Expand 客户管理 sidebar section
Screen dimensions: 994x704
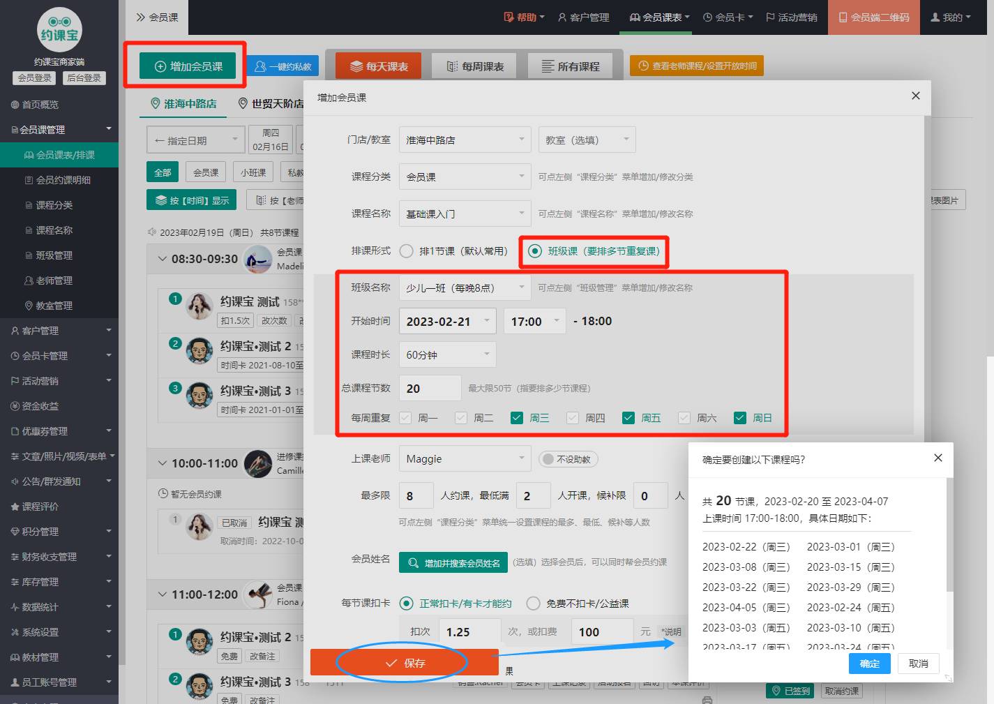click(x=59, y=331)
